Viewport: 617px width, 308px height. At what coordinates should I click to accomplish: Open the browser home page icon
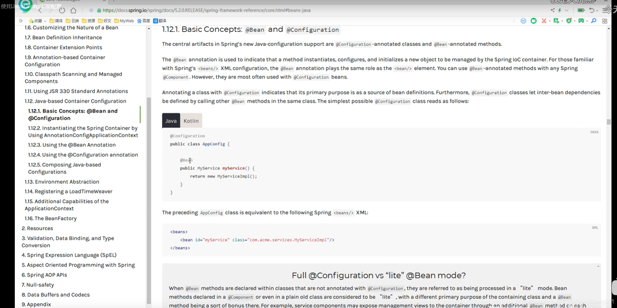tap(73, 10)
